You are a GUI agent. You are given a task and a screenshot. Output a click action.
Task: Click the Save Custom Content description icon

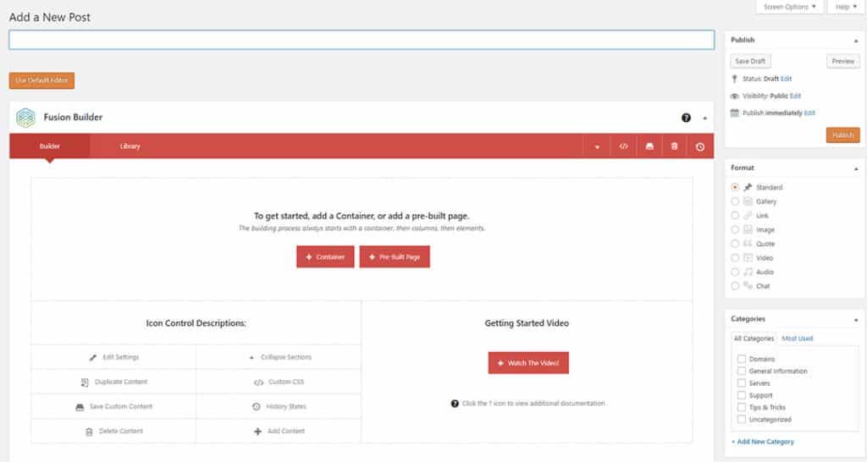(x=80, y=407)
